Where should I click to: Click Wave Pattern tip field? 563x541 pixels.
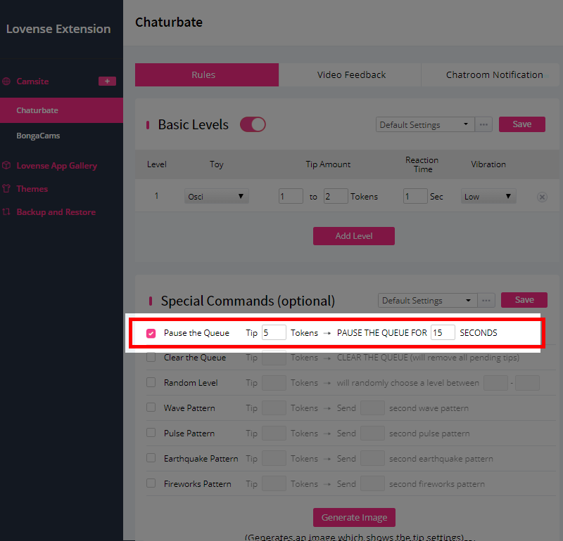pos(274,408)
